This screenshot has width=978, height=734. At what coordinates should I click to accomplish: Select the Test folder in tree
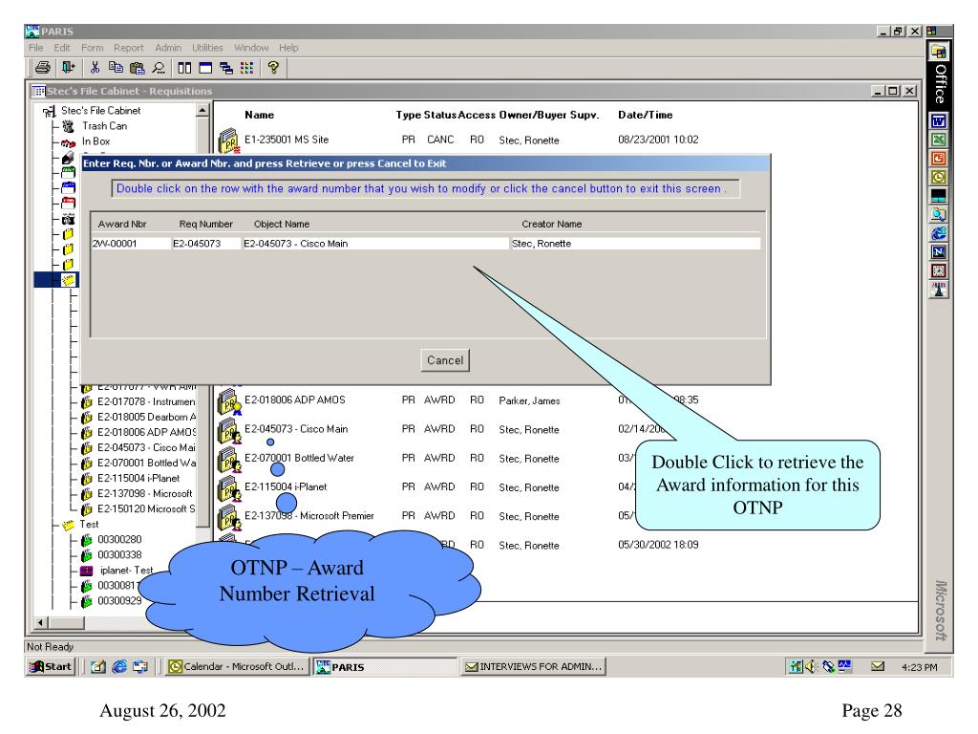(x=89, y=525)
